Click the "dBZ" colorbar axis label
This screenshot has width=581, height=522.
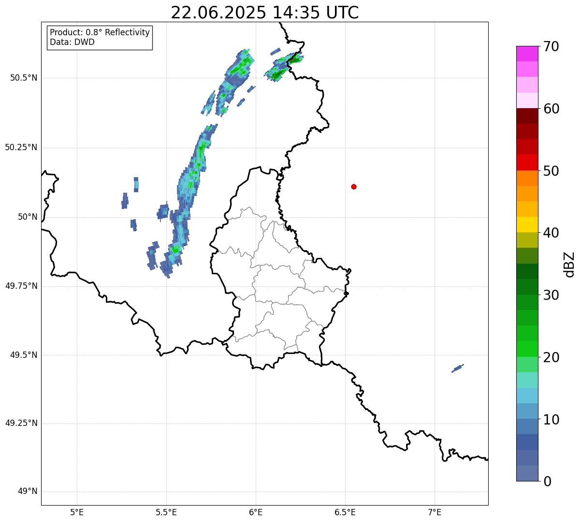click(569, 264)
